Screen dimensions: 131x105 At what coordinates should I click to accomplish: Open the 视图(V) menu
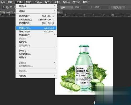click(x=67, y=2)
